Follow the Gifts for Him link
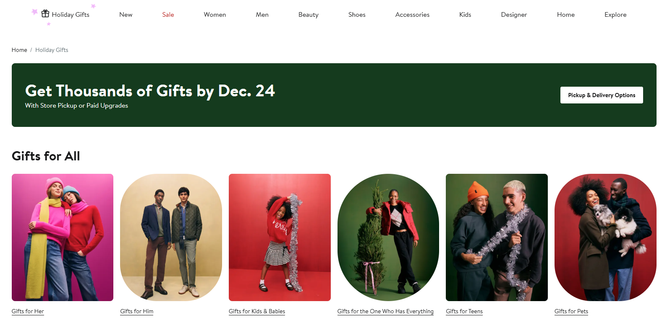The width and height of the screenshot is (662, 330). pyautogui.click(x=136, y=311)
